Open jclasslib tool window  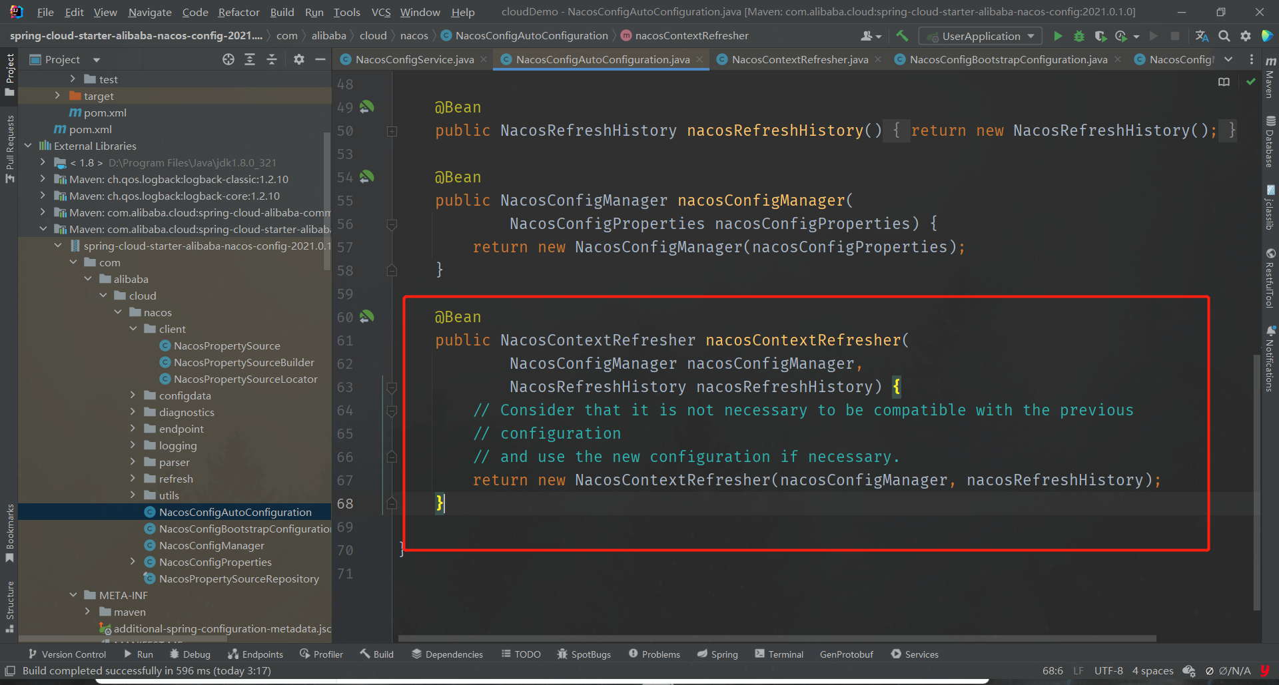[x=1270, y=207]
